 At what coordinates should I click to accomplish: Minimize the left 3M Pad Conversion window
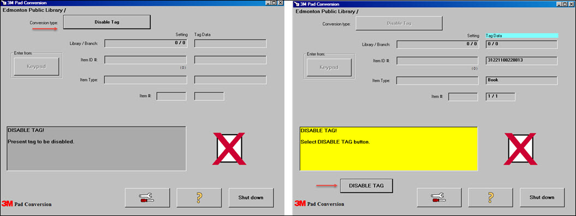tap(268, 3)
